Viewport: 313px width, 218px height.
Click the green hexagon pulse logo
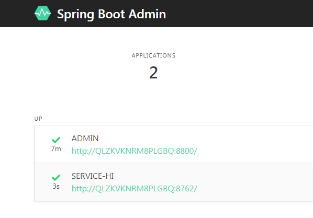click(42, 13)
